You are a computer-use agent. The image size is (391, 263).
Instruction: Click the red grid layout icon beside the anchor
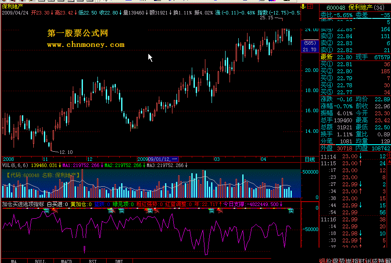pos(310,7)
